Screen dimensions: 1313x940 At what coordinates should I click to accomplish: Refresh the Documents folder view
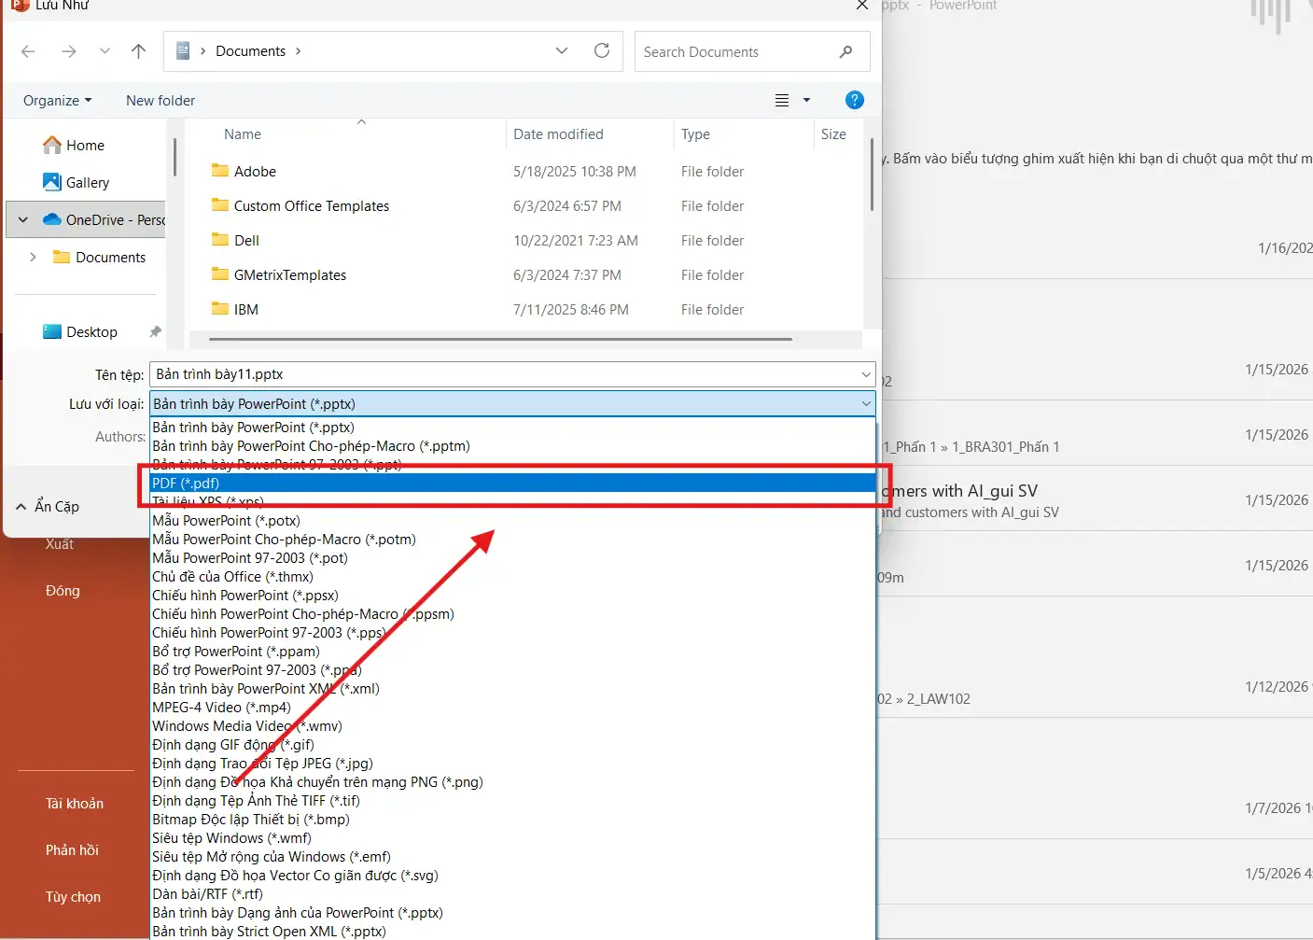pos(602,51)
